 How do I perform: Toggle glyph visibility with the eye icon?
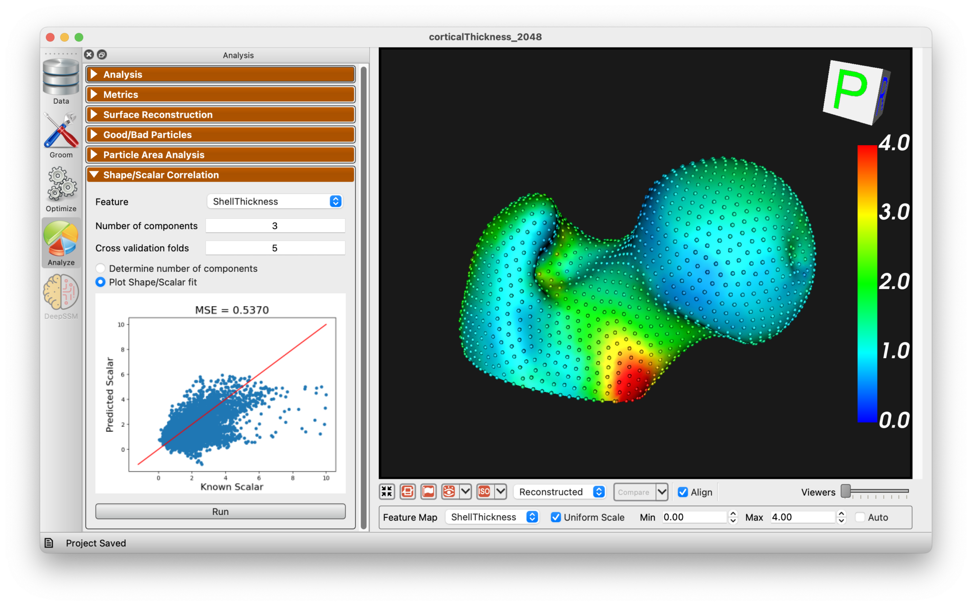pos(449,492)
